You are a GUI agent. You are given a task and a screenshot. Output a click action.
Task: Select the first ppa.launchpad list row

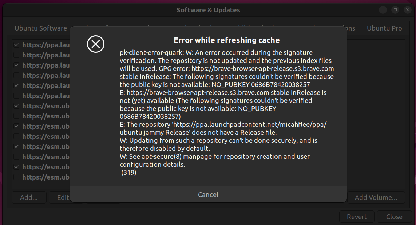[41, 45]
